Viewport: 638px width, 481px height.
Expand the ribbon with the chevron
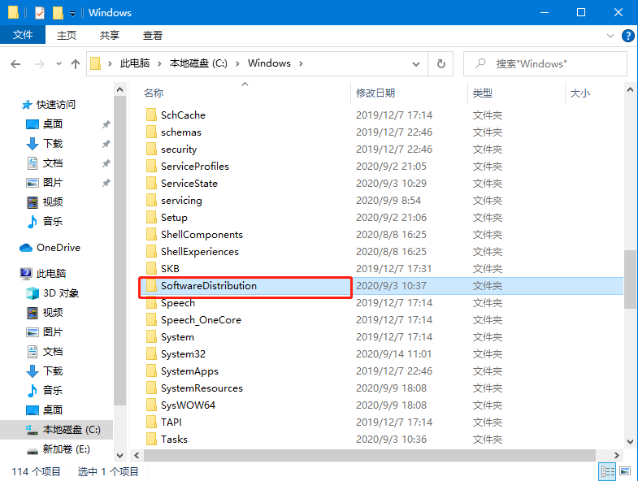610,36
